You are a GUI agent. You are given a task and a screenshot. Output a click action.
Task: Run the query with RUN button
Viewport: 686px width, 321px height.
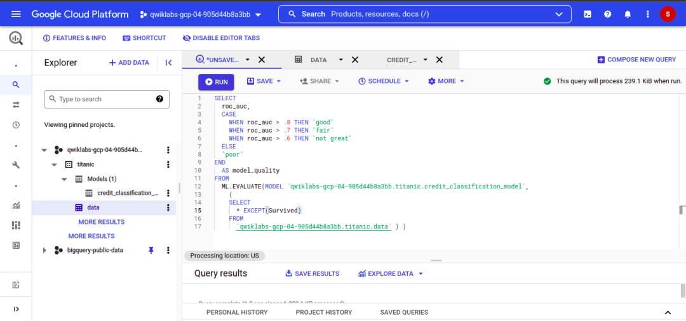point(216,82)
